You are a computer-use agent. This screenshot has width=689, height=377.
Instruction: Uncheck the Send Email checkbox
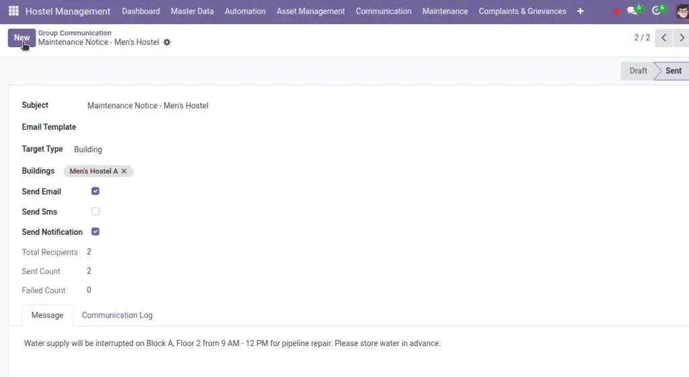coord(96,191)
